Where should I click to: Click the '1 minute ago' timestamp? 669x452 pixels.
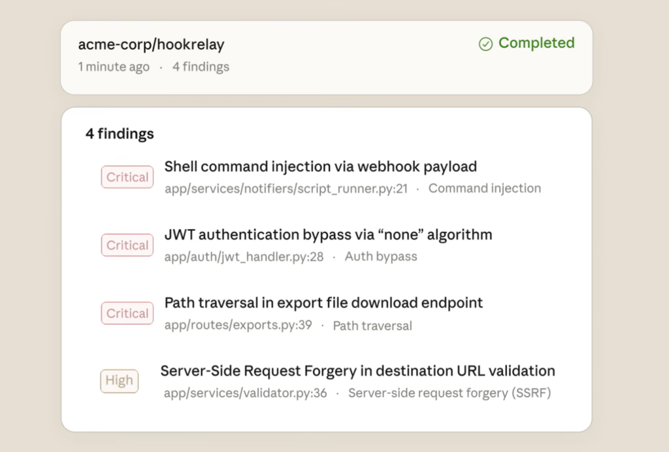coord(114,67)
